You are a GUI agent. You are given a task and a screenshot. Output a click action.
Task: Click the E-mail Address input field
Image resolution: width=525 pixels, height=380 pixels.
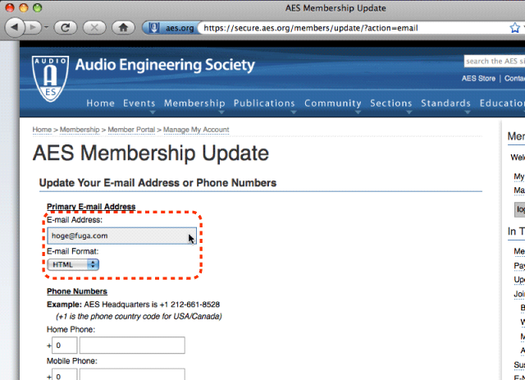(122, 236)
